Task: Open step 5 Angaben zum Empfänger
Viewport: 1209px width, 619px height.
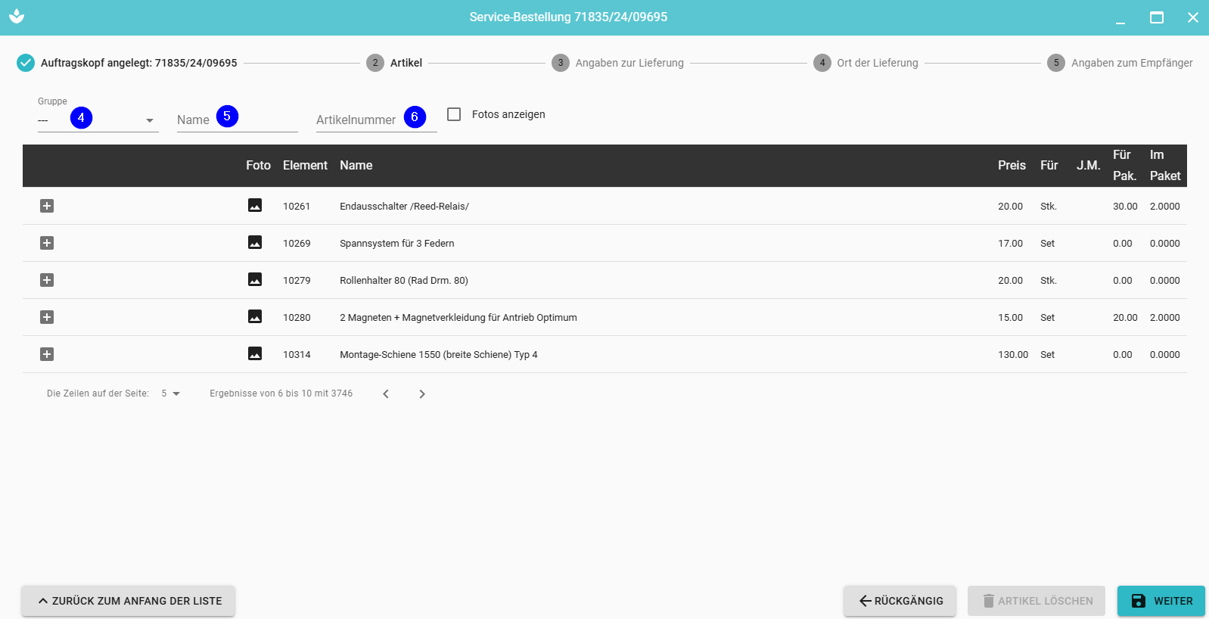Action: [x=1120, y=63]
